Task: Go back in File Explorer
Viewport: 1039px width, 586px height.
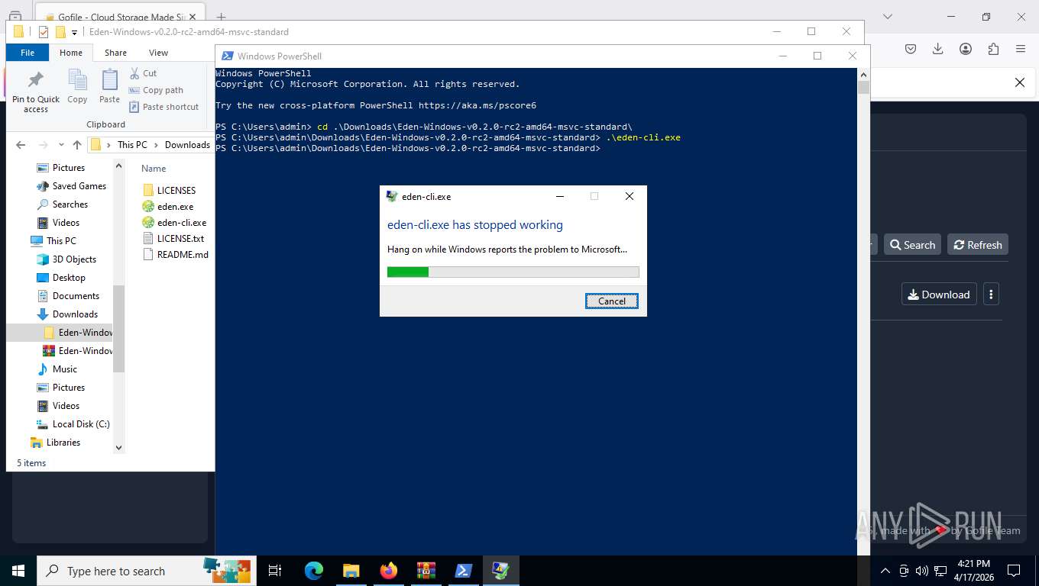Action: (x=21, y=145)
